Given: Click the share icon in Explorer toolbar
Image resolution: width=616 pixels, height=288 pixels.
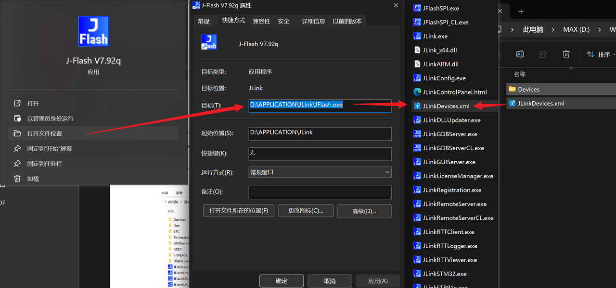Looking at the screenshot, I should tap(543, 54).
